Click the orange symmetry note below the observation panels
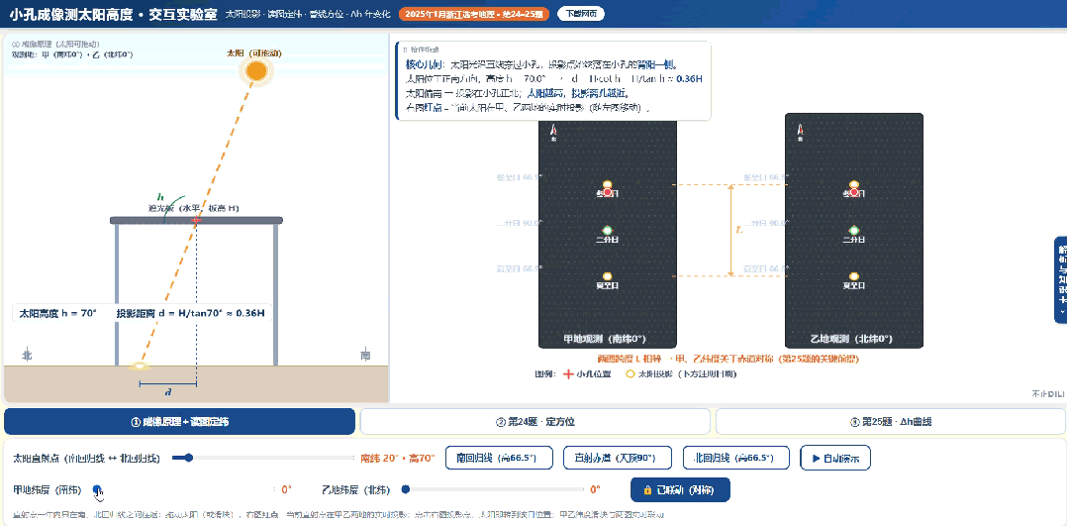The height and width of the screenshot is (526, 1067). point(728,359)
